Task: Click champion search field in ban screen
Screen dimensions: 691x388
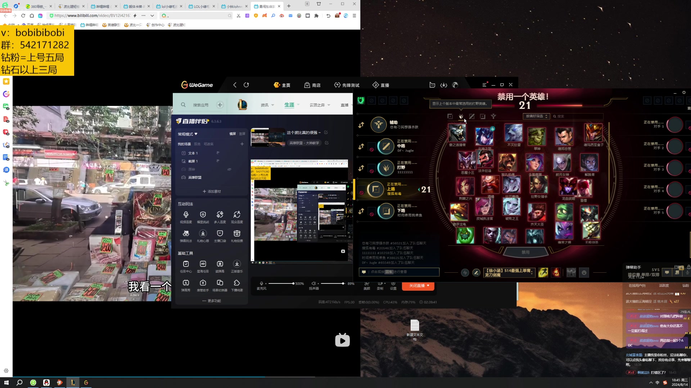Action: click(x=578, y=116)
